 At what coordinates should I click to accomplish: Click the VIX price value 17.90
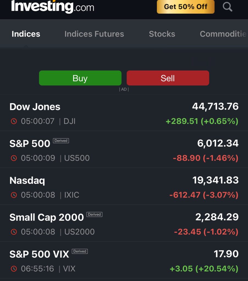(x=226, y=254)
